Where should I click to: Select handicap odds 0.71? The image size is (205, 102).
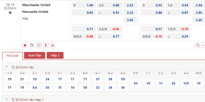84,29
